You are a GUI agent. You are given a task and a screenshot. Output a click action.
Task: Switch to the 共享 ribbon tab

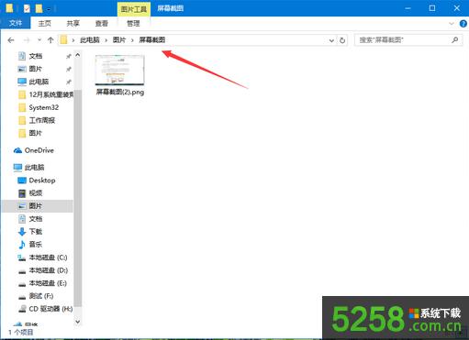[x=73, y=23]
